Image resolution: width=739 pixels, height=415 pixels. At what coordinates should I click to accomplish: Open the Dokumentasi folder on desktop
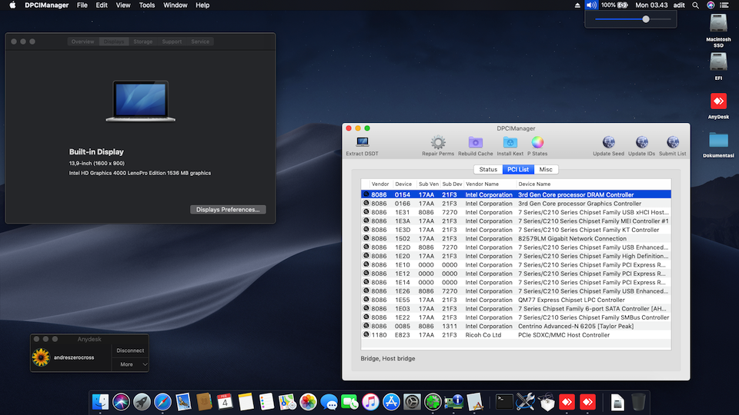click(x=718, y=144)
